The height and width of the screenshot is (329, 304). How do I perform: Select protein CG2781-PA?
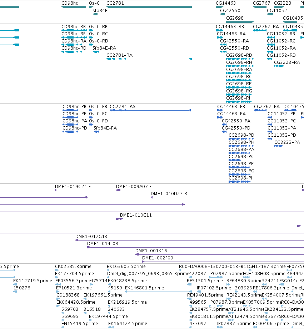pos(150,110)
